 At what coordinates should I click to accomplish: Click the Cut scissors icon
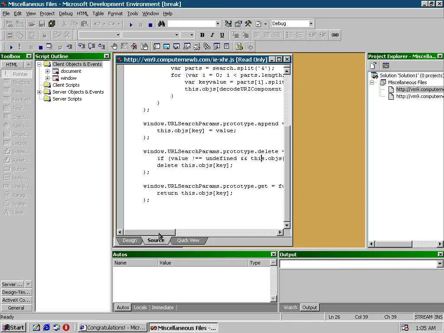pos(65,24)
